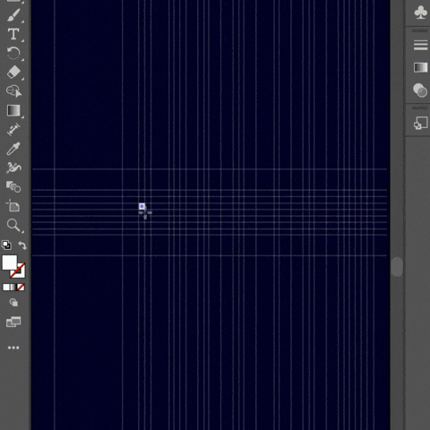Viewport: 430px width, 430px height.
Task: Select the Puppet Warp tool
Action: click(x=13, y=168)
